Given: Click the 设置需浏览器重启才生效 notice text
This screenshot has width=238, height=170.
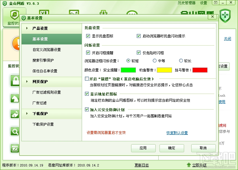Looking at the screenshot, I should click(x=106, y=133).
